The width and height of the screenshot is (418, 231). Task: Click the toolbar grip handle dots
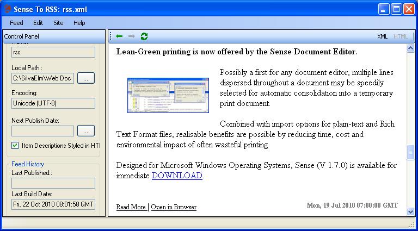tap(110, 36)
